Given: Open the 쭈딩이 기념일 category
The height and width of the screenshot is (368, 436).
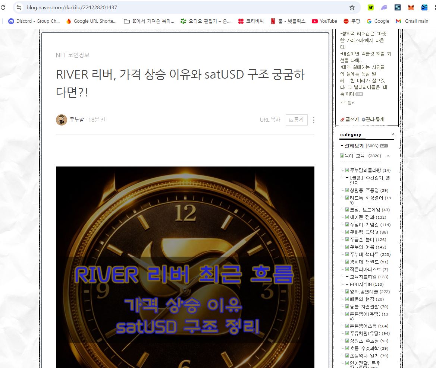Looking at the screenshot, I should 364,225.
